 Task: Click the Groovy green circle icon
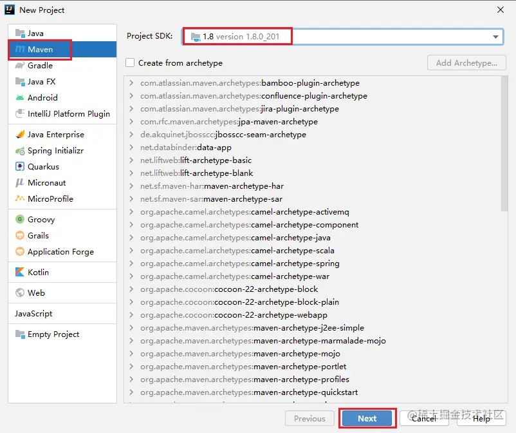point(20,219)
